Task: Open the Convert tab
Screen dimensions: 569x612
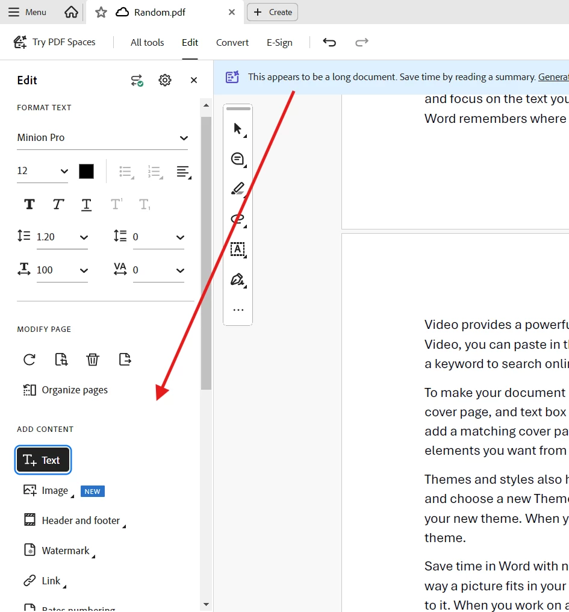Action: click(x=232, y=43)
